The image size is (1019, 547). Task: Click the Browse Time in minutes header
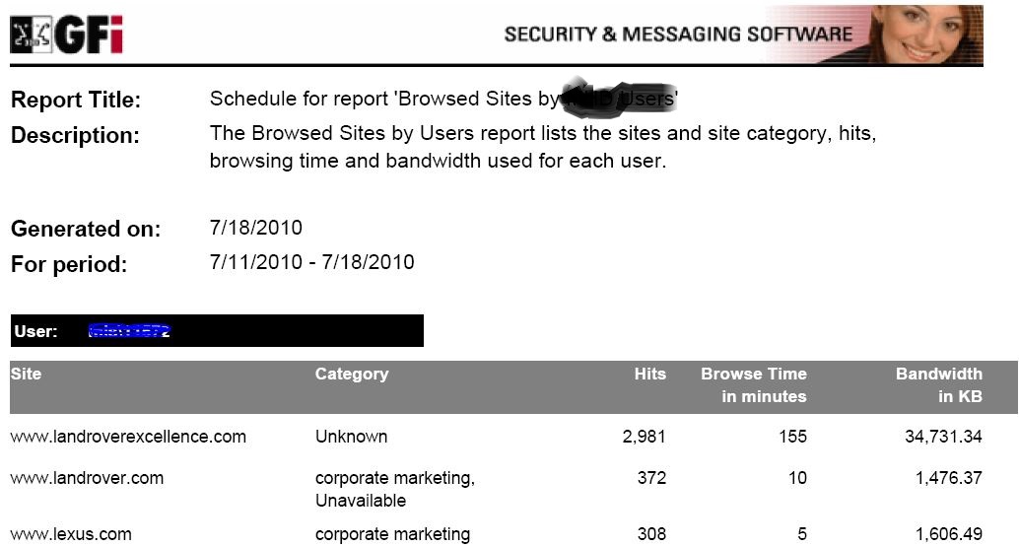pyautogui.click(x=753, y=385)
